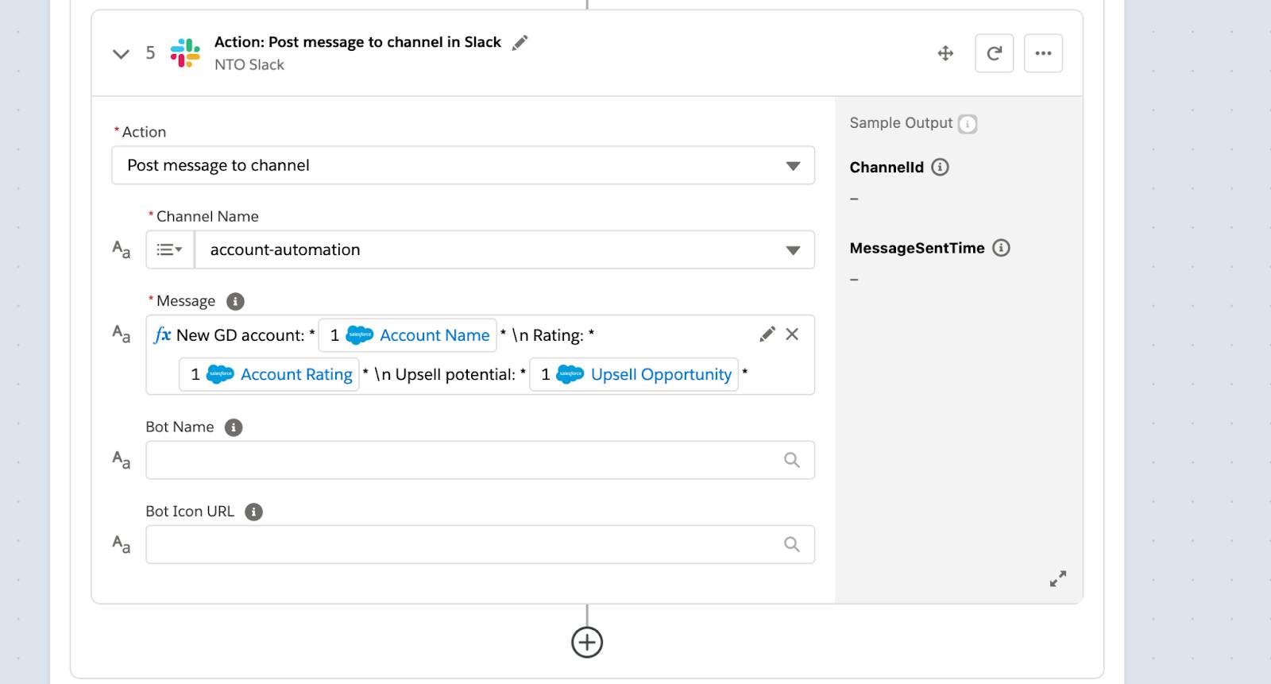Add a new step with the plus button
1271x684 pixels.
587,642
